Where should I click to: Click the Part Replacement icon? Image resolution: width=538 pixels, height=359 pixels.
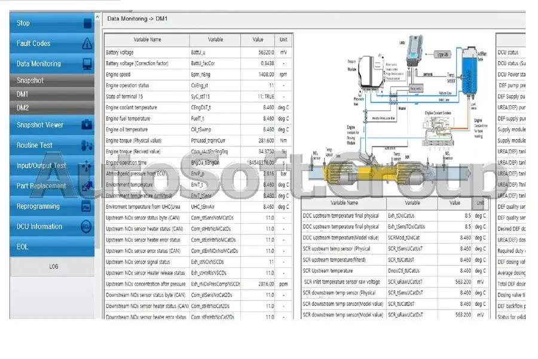[87, 186]
